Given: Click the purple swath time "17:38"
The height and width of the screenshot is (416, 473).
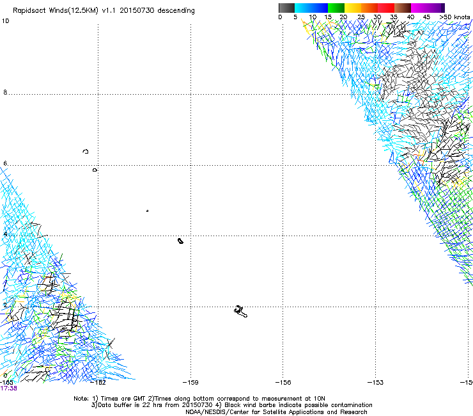Looking at the screenshot, I should [x=8, y=388].
